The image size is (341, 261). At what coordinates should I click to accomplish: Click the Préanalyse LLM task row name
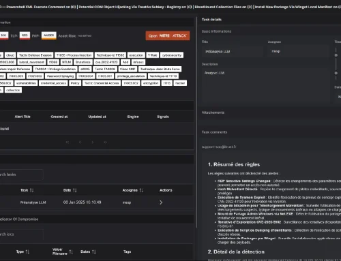click(x=33, y=202)
